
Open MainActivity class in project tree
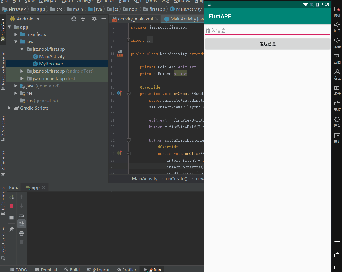52,57
